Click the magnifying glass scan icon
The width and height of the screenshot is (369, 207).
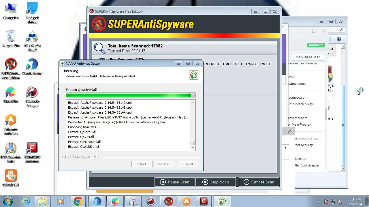(99, 48)
